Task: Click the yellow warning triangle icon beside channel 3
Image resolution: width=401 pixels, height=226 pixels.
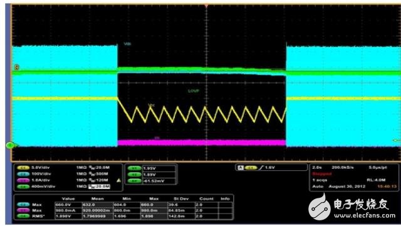Action: point(118,180)
